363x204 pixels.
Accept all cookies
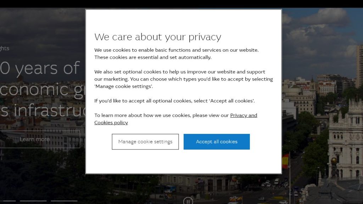tap(217, 142)
